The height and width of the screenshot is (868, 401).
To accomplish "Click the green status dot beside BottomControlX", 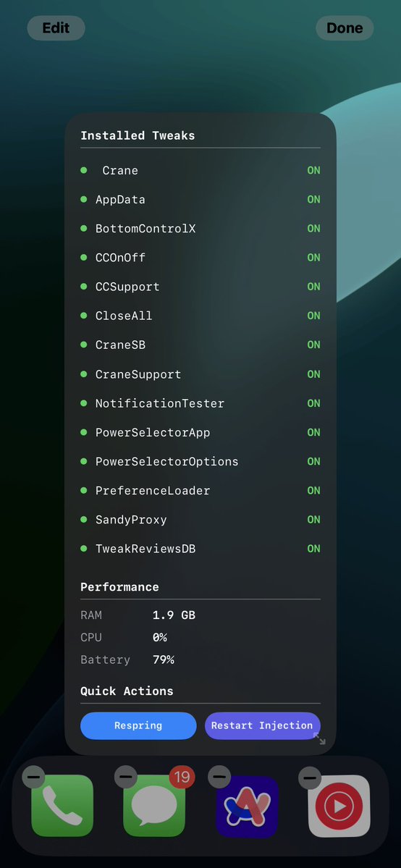I will click(84, 228).
